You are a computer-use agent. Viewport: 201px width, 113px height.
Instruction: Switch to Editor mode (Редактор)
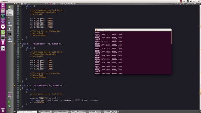(x=10, y=13)
